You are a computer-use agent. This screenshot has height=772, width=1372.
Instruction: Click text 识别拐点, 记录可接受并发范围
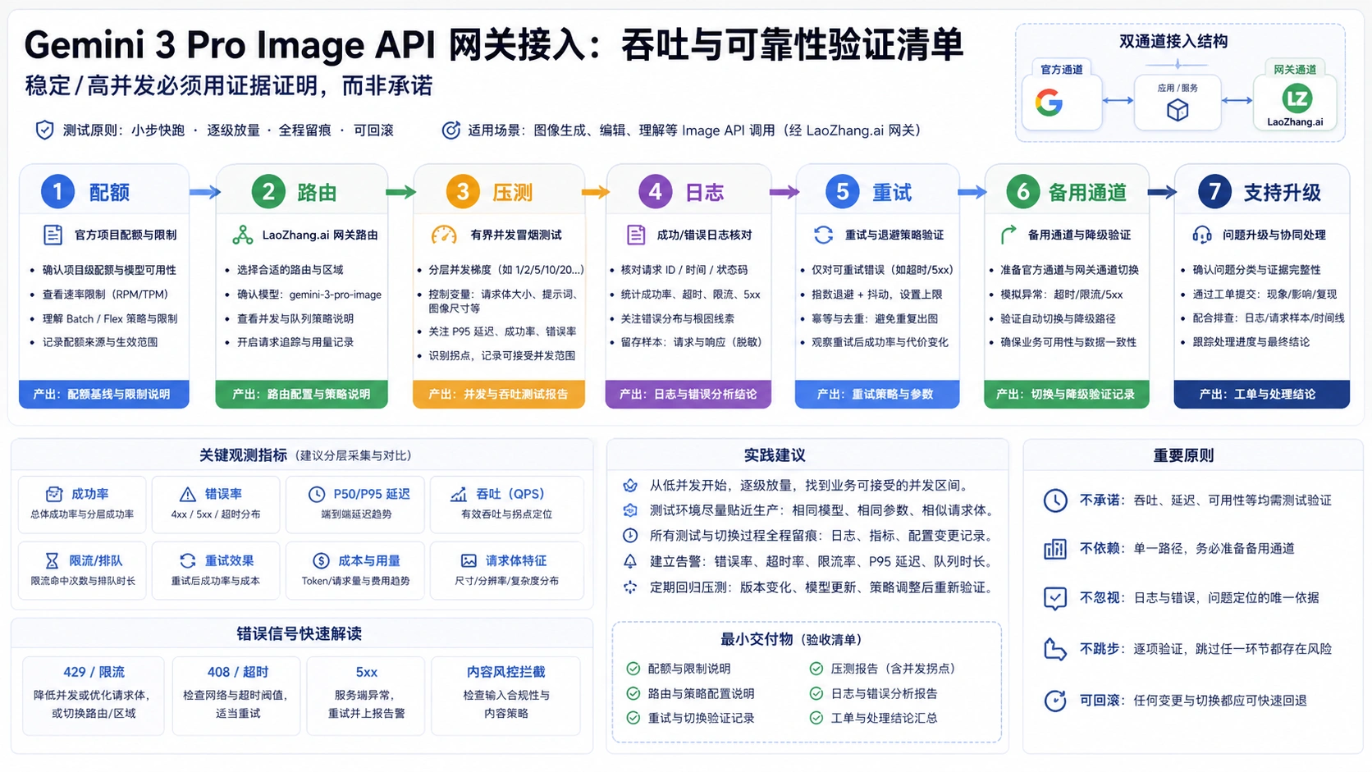pyautogui.click(x=502, y=356)
